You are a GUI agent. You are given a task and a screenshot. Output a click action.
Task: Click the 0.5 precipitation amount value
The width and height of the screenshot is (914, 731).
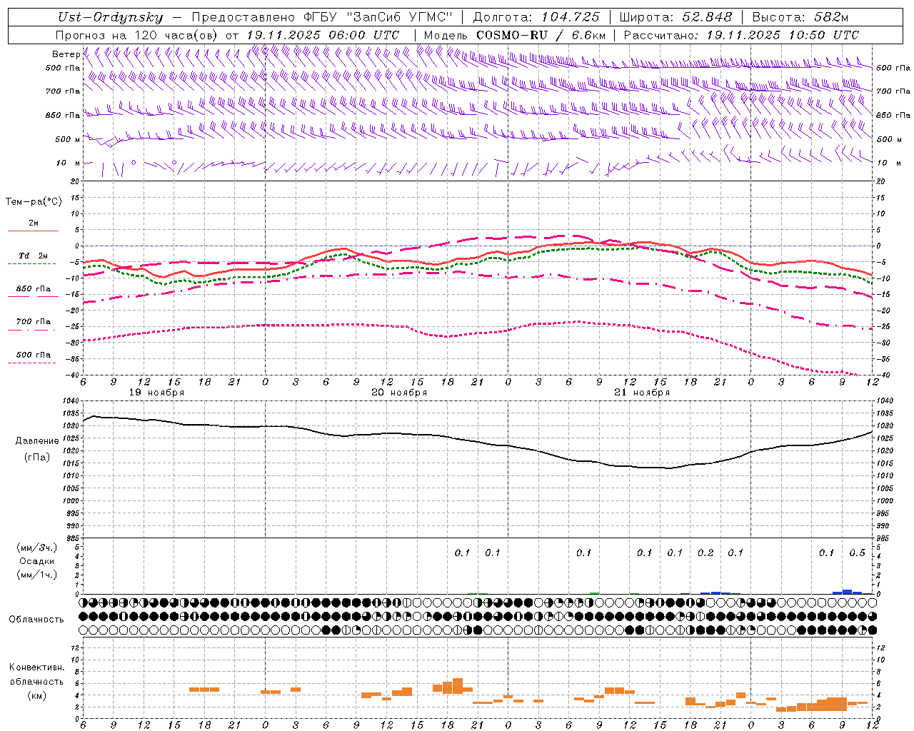pos(858,553)
